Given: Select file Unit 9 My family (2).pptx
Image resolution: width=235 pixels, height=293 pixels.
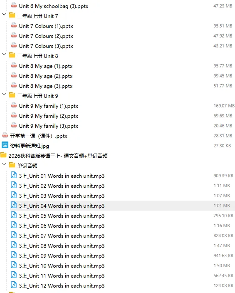Looking at the screenshot, I should [49, 116].
